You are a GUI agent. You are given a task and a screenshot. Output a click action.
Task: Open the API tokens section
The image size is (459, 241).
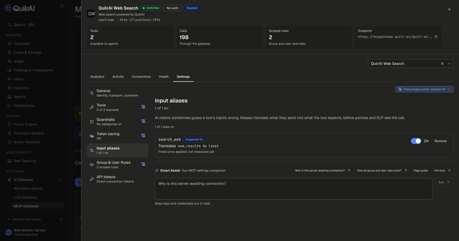click(x=117, y=179)
